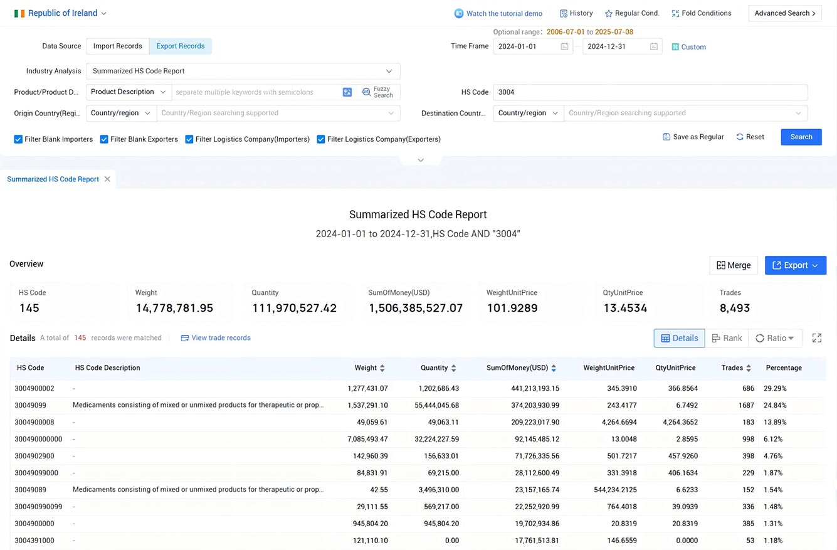This screenshot has width=837, height=550.
Task: Click HS code 3004902900 cell
Action: click(34, 457)
